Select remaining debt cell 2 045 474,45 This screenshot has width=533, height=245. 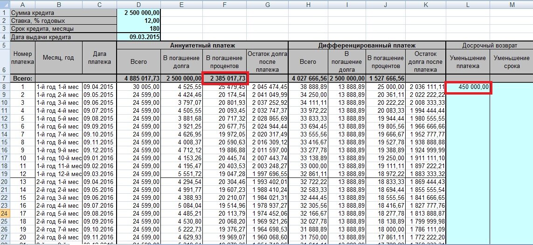pyautogui.click(x=267, y=87)
